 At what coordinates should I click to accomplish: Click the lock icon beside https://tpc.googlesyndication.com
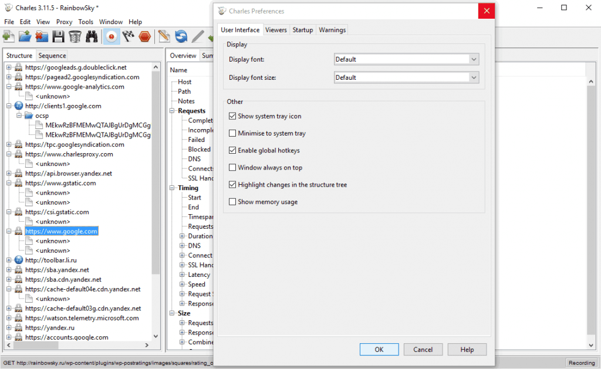[18, 145]
